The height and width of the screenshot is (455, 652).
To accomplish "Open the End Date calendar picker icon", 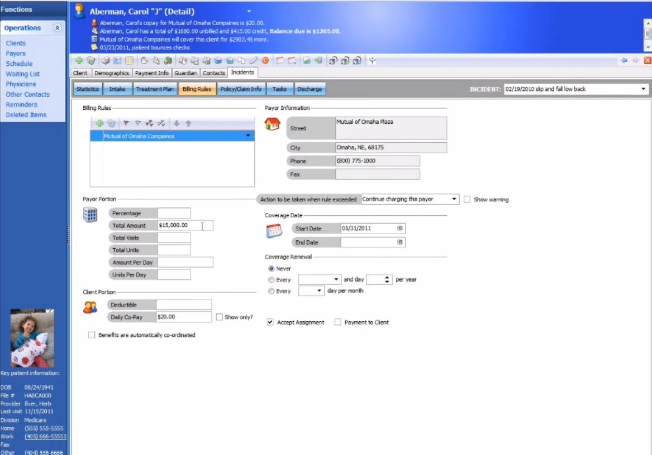I will pos(400,241).
